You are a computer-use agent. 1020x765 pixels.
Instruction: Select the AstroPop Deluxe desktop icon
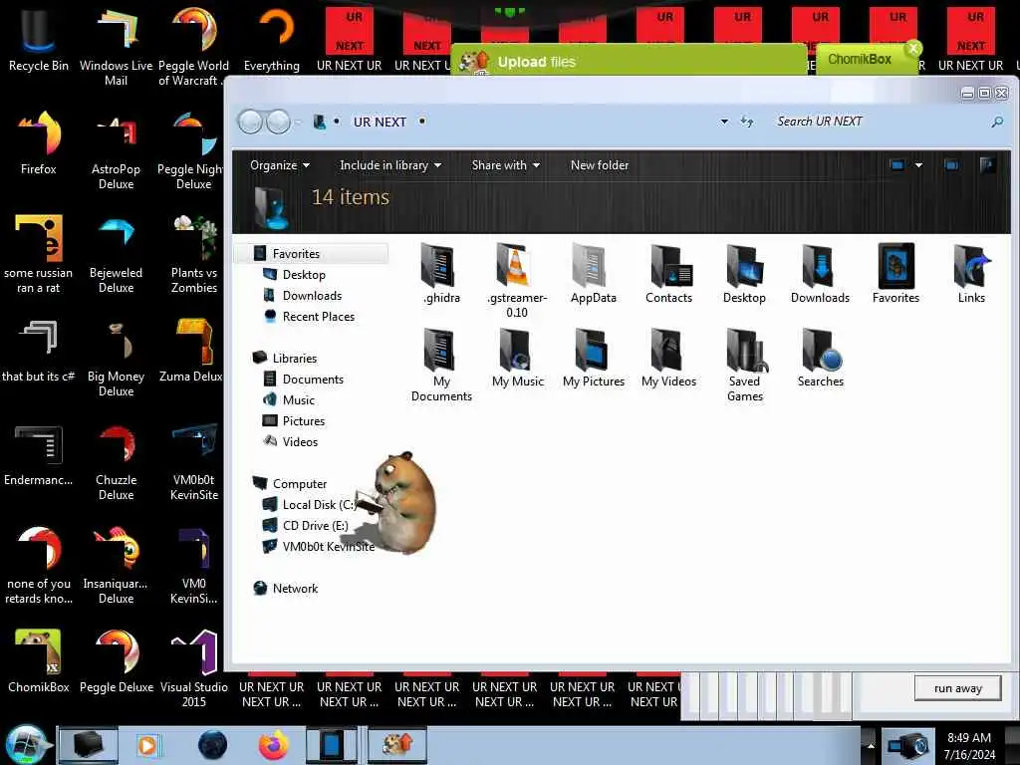pos(116,149)
